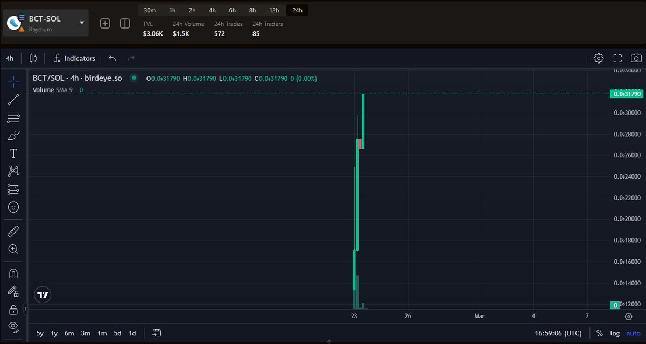The width and height of the screenshot is (646, 344).
Task: Set chart range to 1m
Action: 102,333
